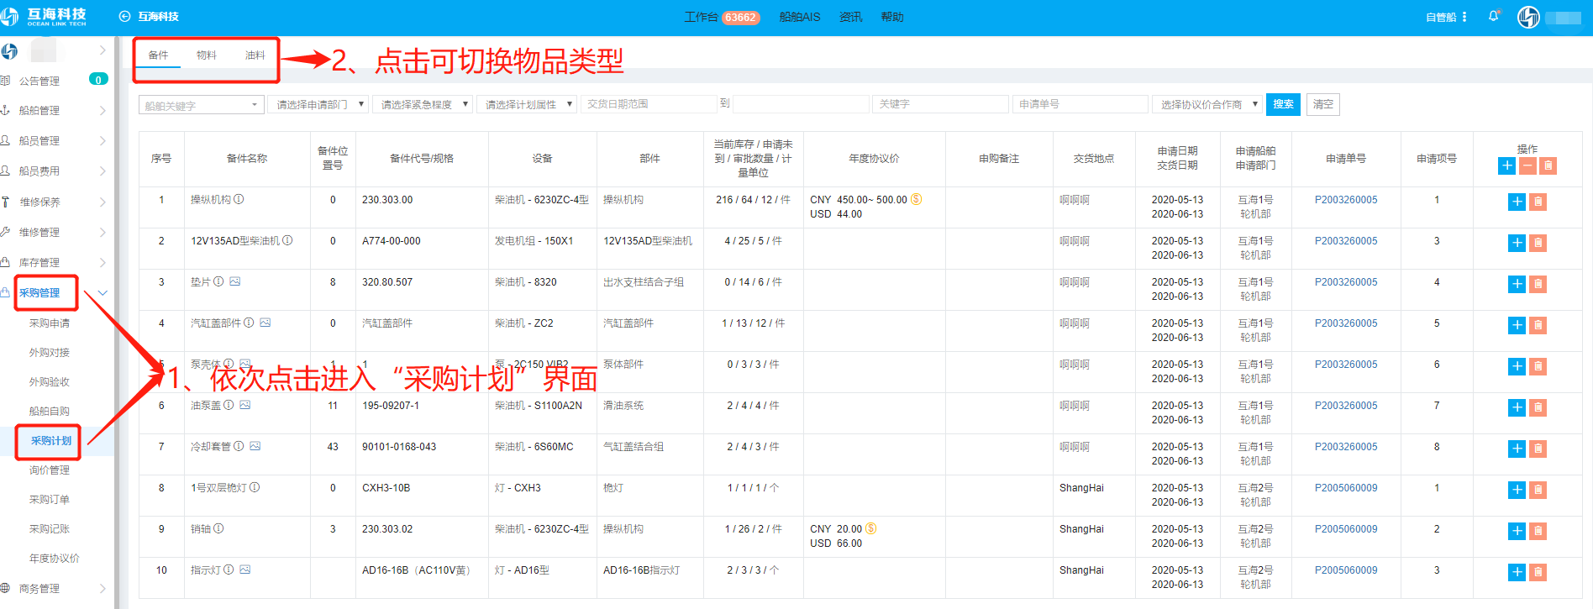Open info icon next to 油泵盖
Image resolution: width=1593 pixels, height=609 pixels.
[x=229, y=406]
